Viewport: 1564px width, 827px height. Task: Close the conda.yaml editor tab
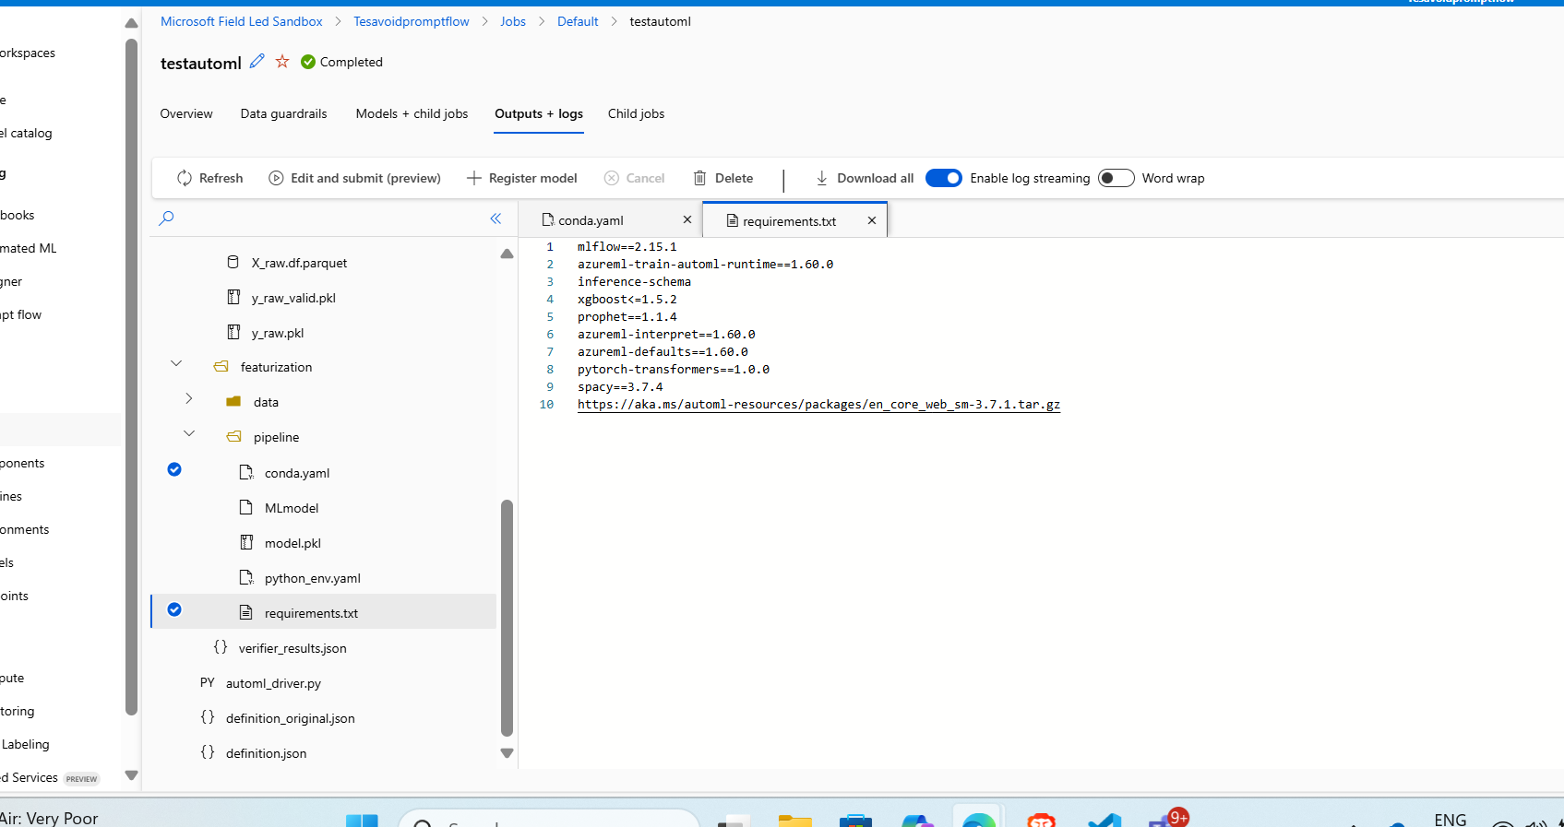pyautogui.click(x=686, y=219)
